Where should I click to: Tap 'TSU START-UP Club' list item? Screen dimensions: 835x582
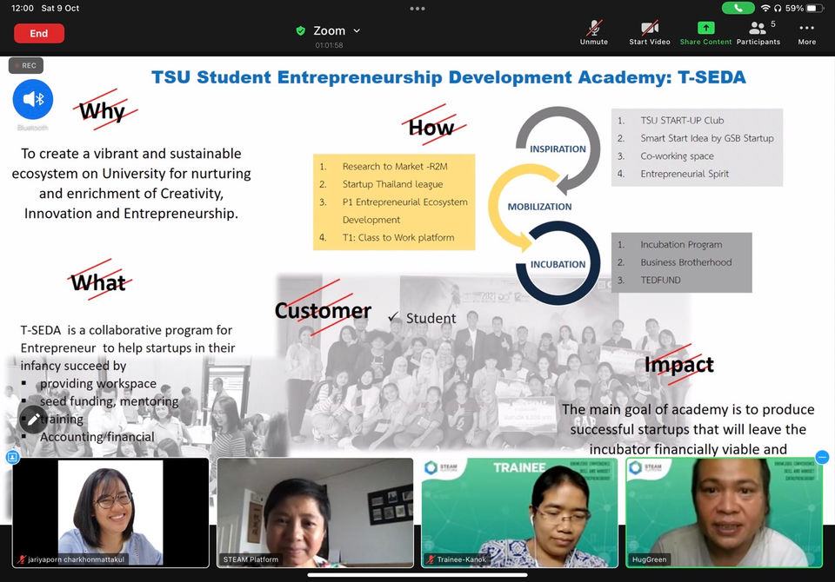(682, 121)
